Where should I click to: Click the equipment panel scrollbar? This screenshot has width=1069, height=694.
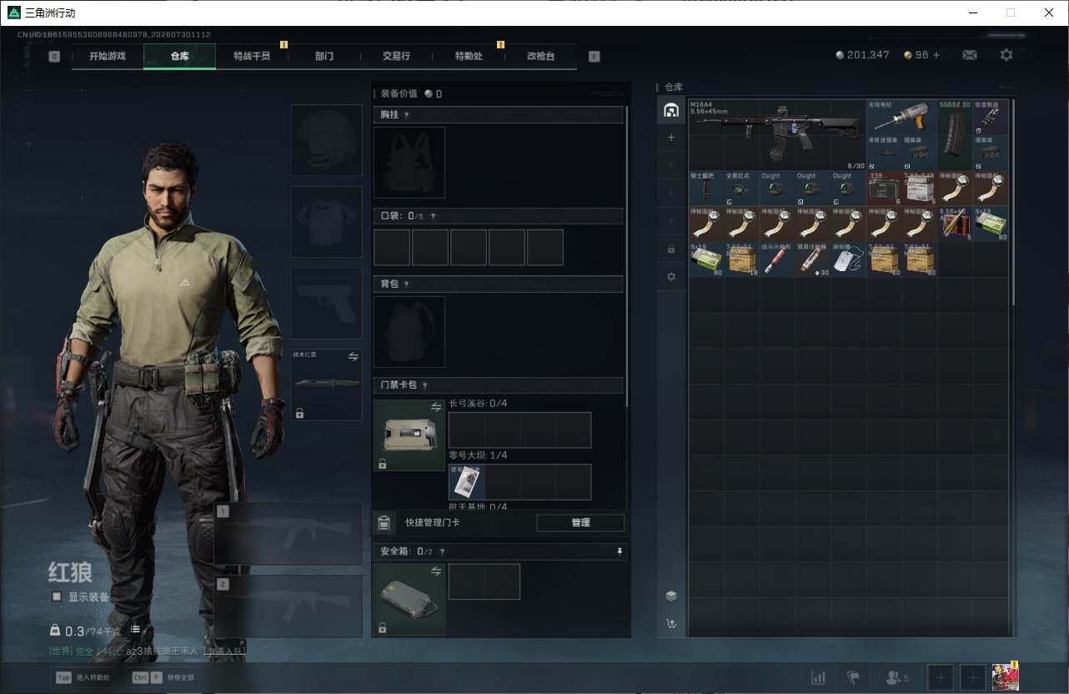[627, 255]
